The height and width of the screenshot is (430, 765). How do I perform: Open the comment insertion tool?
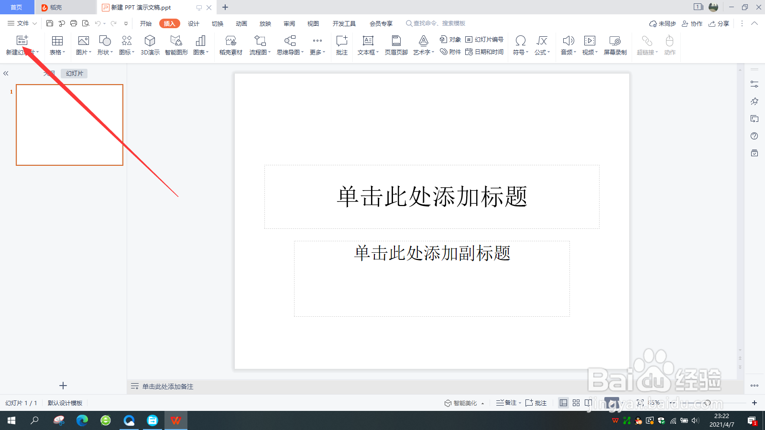[341, 45]
